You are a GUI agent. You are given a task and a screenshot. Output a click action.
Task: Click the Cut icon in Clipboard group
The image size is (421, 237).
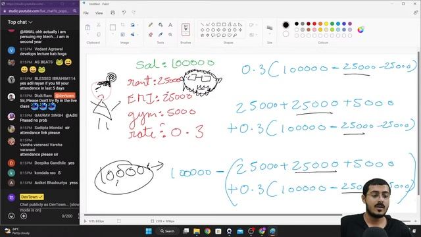[99, 25]
